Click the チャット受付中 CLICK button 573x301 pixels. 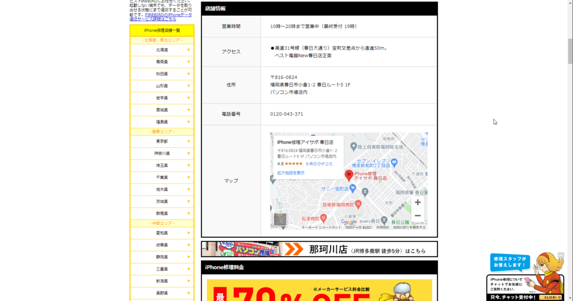point(551,297)
